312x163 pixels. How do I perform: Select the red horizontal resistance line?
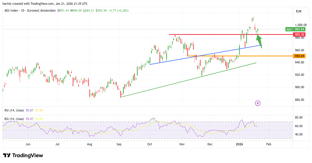pos(215,34)
